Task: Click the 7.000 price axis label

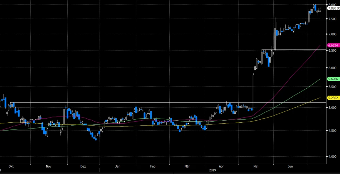Action: (x=332, y=34)
